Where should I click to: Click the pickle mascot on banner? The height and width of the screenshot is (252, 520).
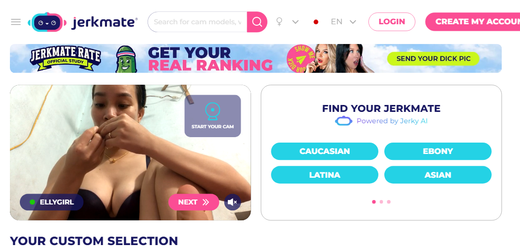point(126,59)
